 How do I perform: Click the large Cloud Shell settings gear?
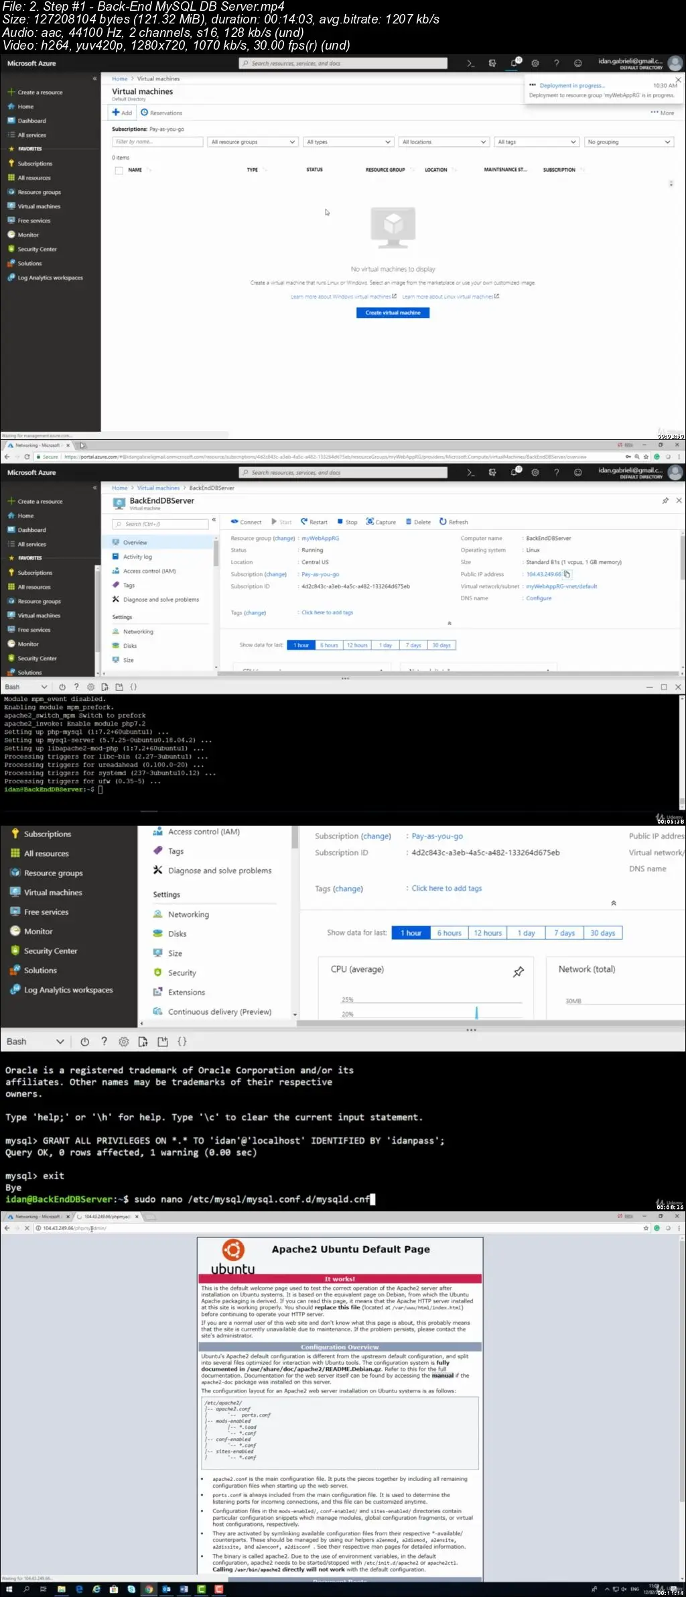(123, 1042)
